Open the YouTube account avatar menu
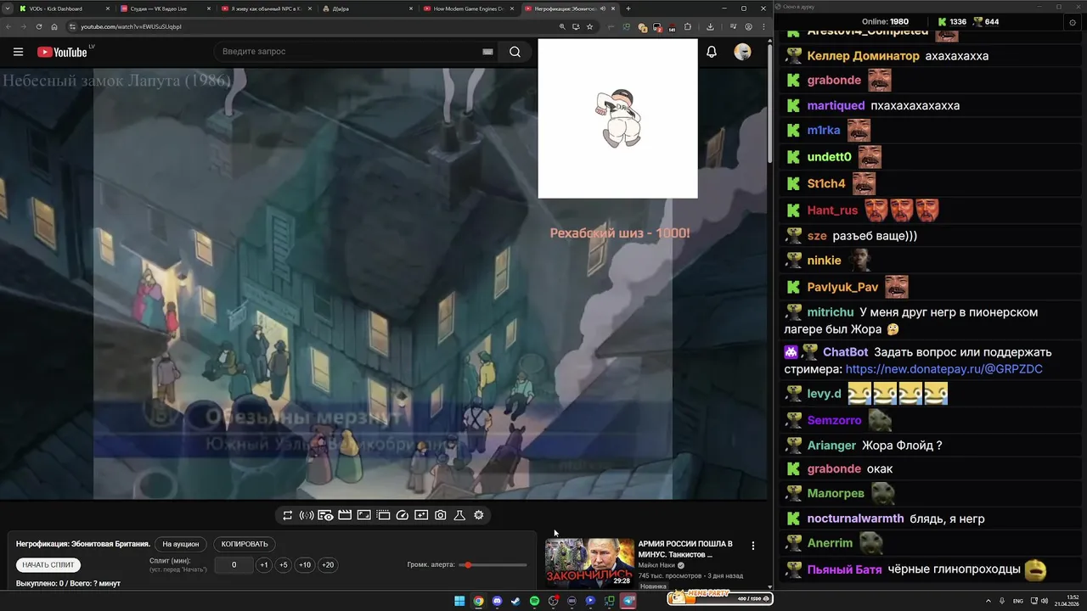This screenshot has height=611, width=1087. [742, 52]
